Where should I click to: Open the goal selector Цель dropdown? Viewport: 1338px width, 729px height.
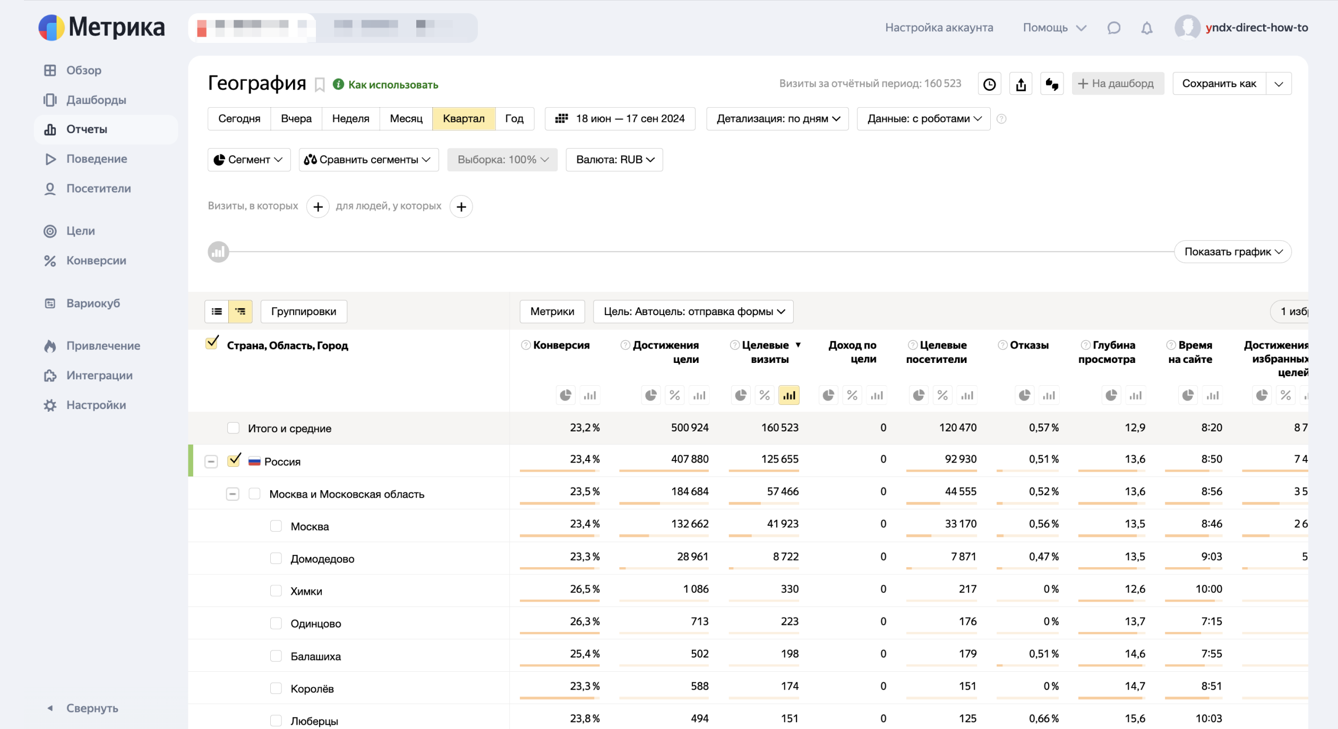tap(693, 312)
